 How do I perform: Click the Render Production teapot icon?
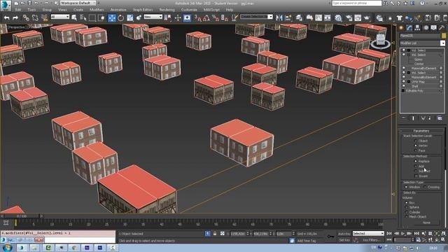tap(367, 18)
